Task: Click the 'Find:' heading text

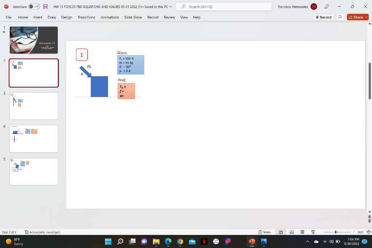Action: coord(122,80)
